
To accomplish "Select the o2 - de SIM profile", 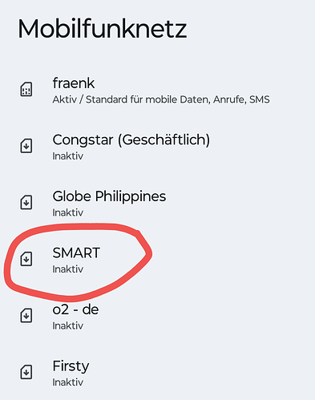I will [x=157, y=317].
